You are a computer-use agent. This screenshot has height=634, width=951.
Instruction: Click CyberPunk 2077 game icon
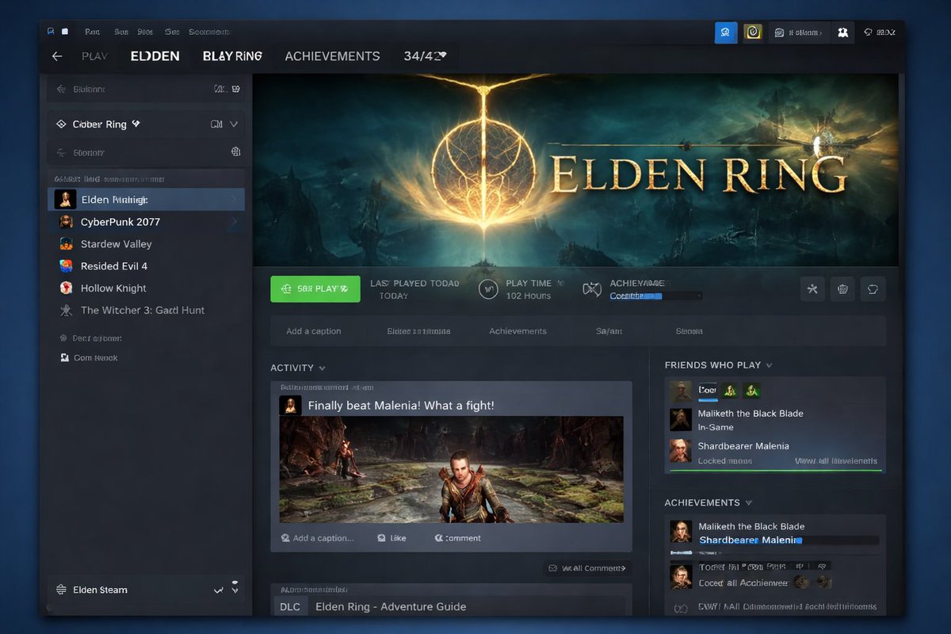click(67, 222)
